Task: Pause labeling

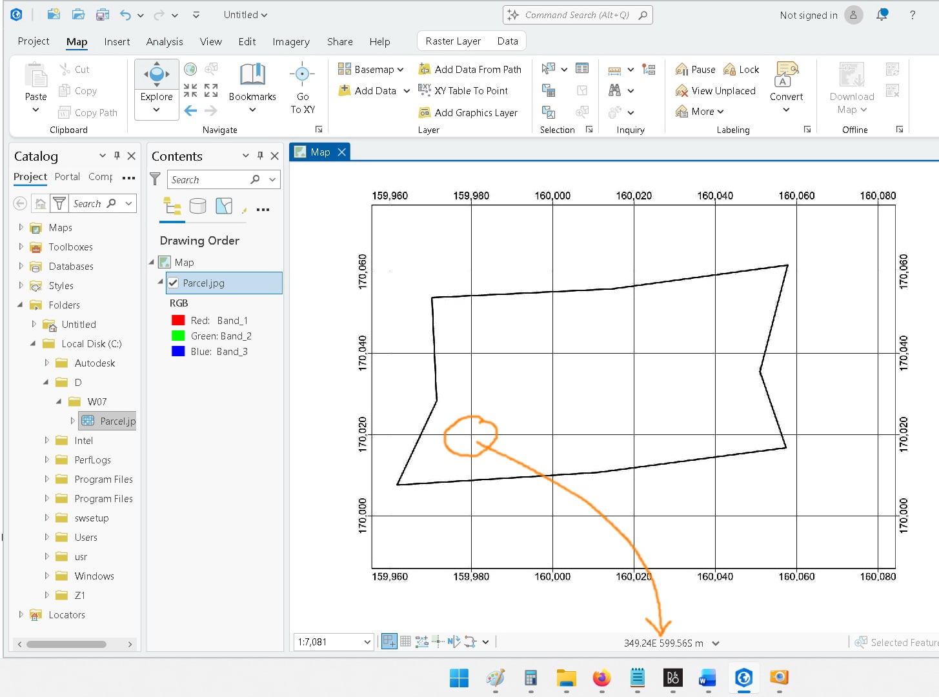Action: click(x=695, y=70)
